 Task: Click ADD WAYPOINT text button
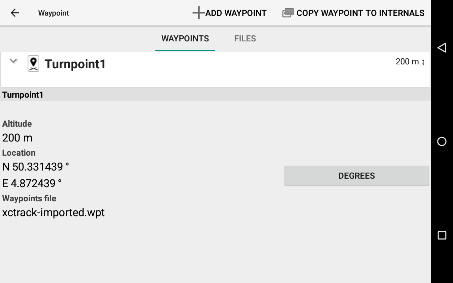[x=236, y=13]
